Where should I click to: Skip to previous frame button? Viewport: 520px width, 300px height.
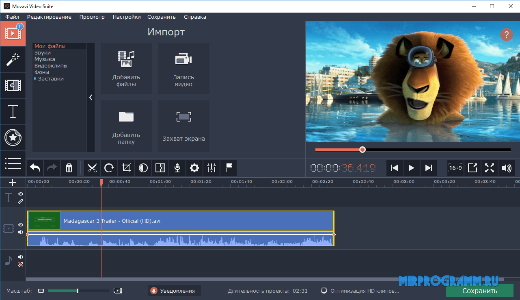(x=394, y=168)
